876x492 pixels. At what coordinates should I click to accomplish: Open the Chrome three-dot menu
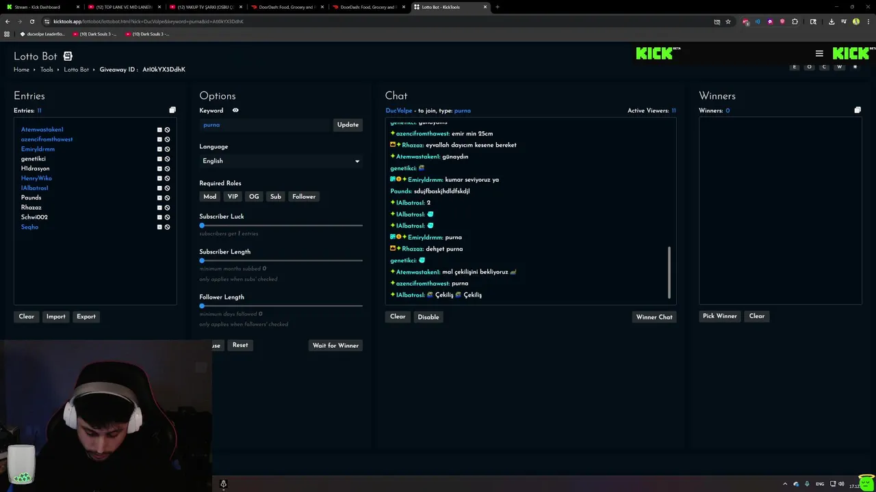pyautogui.click(x=868, y=21)
